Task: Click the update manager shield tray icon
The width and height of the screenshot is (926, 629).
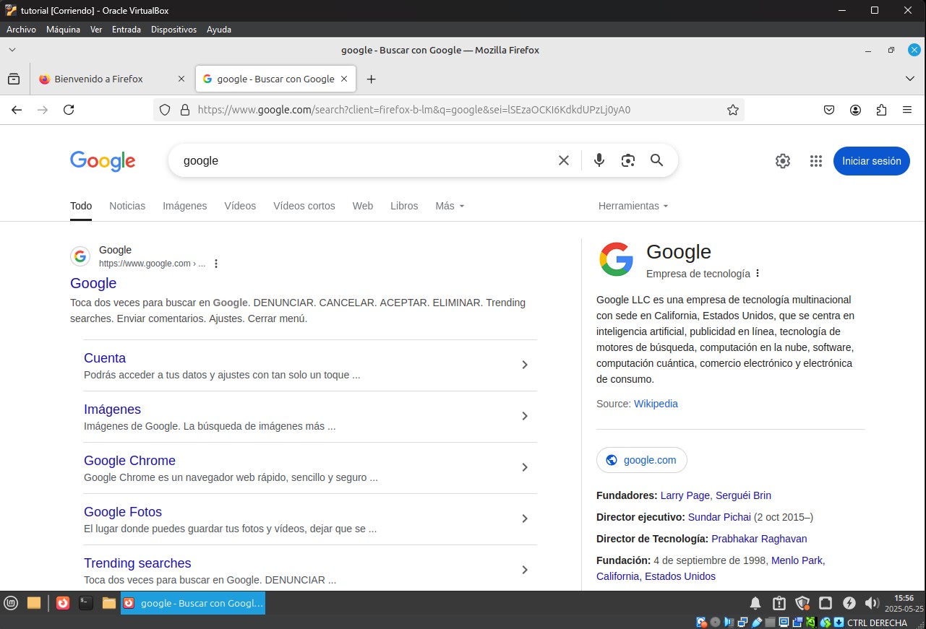Action: [x=802, y=603]
